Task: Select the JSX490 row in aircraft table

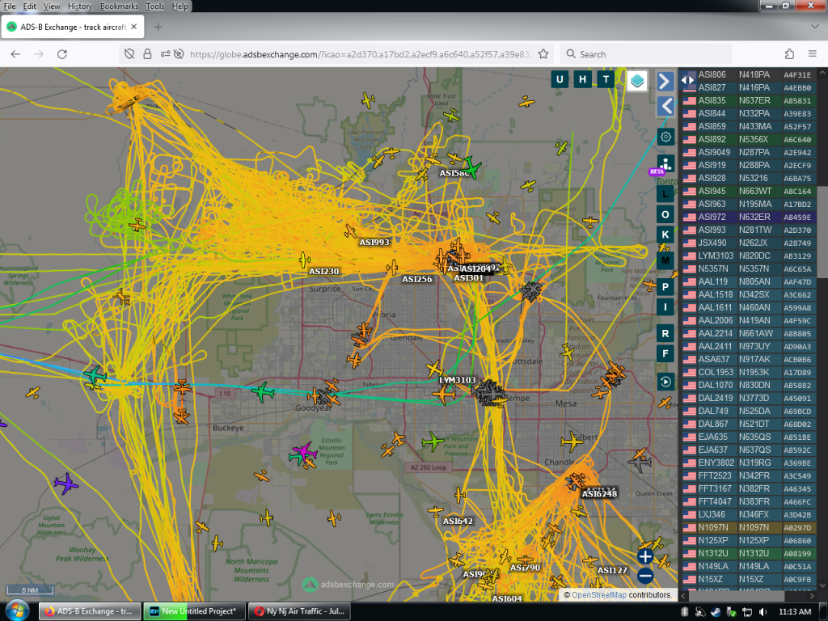Action: [749, 243]
